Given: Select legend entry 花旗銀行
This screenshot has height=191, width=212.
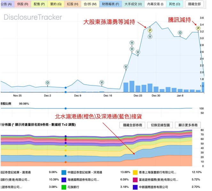Looking at the screenshot, I should click(74, 187).
